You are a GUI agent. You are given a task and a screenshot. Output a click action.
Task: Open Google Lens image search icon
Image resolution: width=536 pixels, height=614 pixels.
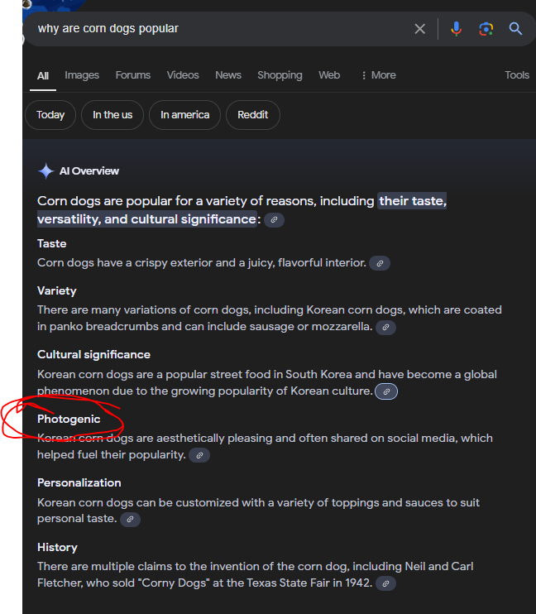486,29
